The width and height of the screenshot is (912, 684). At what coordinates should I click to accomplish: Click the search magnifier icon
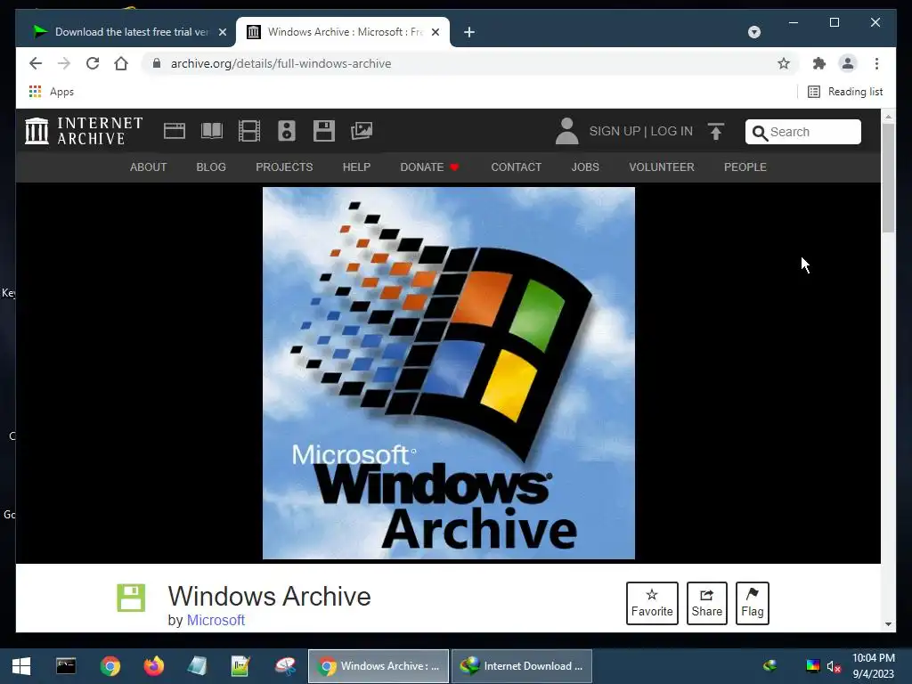tap(760, 133)
